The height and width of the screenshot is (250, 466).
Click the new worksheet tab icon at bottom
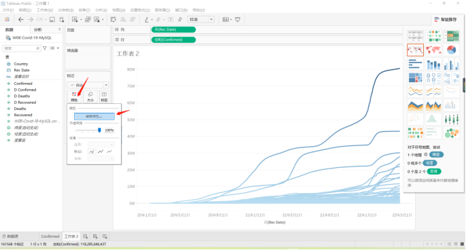(x=86, y=236)
